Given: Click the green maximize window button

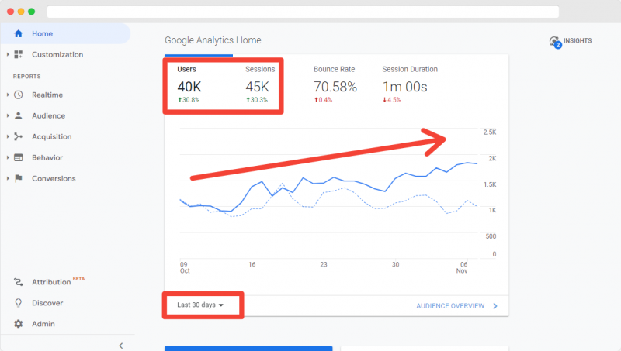Looking at the screenshot, I should point(31,12).
